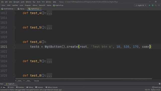The height and width of the screenshot is (91, 161).
Task: Close the WgtForTk.py editor tab
Action: click(40, 9)
